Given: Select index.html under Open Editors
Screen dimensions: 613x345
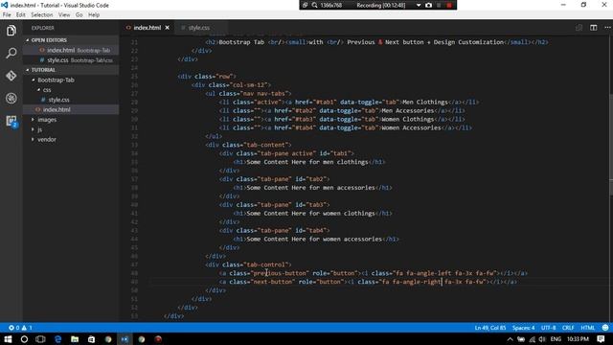Looking at the screenshot, I should click(70, 50).
